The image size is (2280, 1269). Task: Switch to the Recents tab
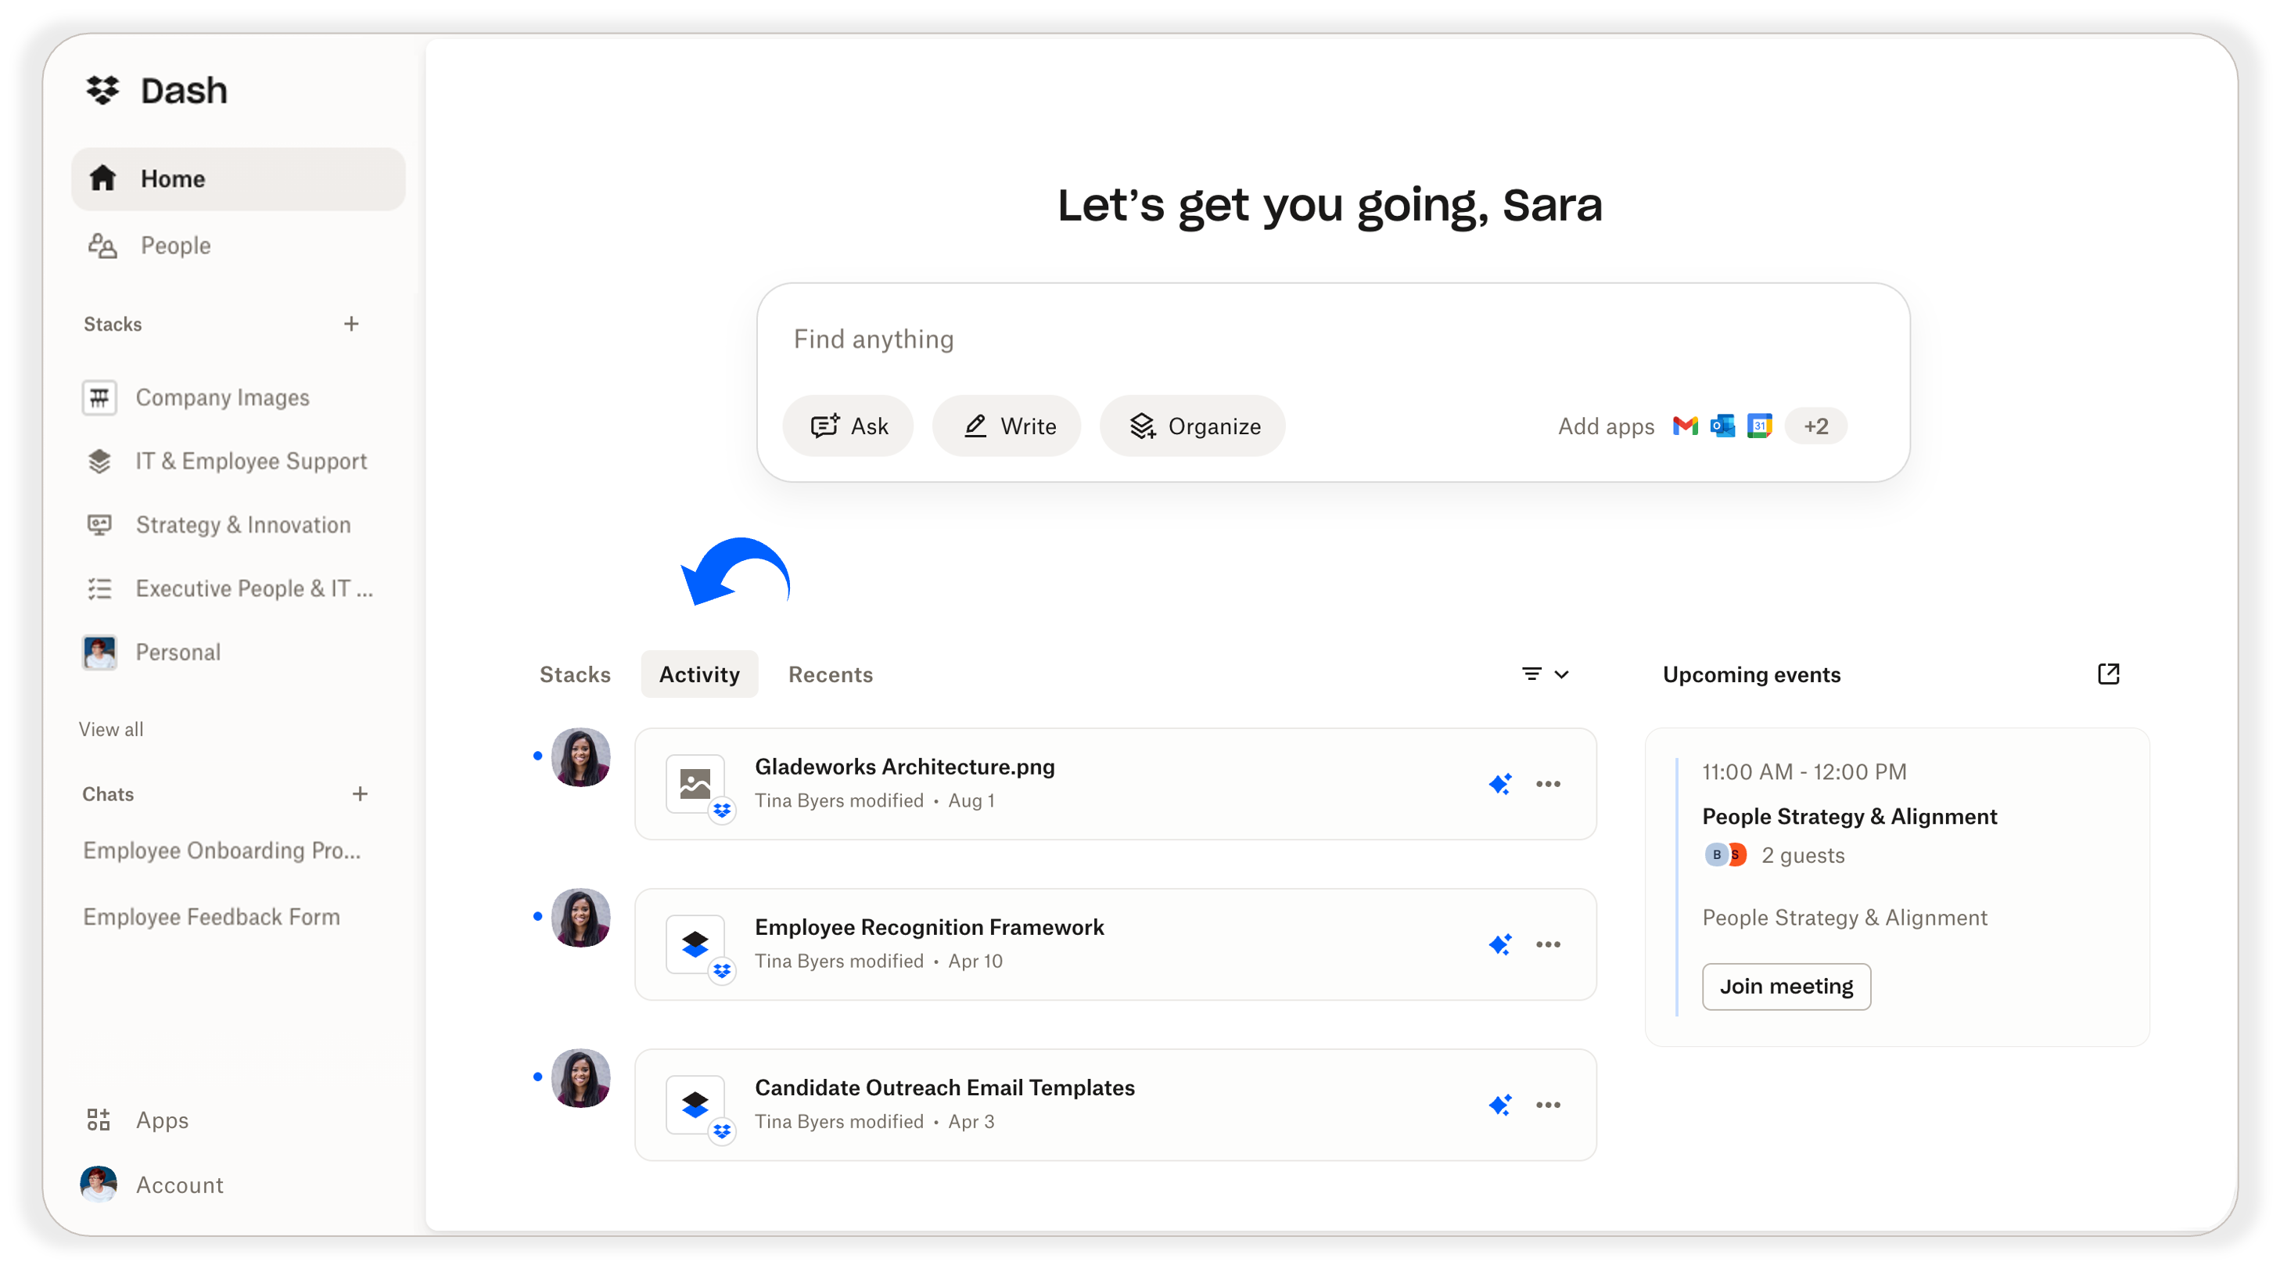tap(830, 674)
